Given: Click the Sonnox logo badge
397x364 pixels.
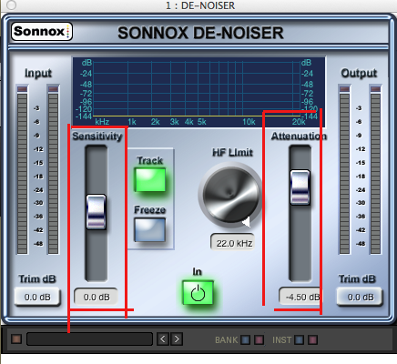Looking at the screenshot, I should (x=42, y=32).
